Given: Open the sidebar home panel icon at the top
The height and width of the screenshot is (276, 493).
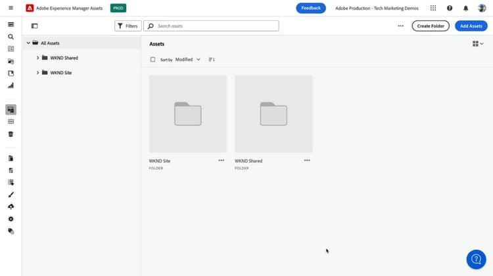Looking at the screenshot, I should click(x=11, y=24).
